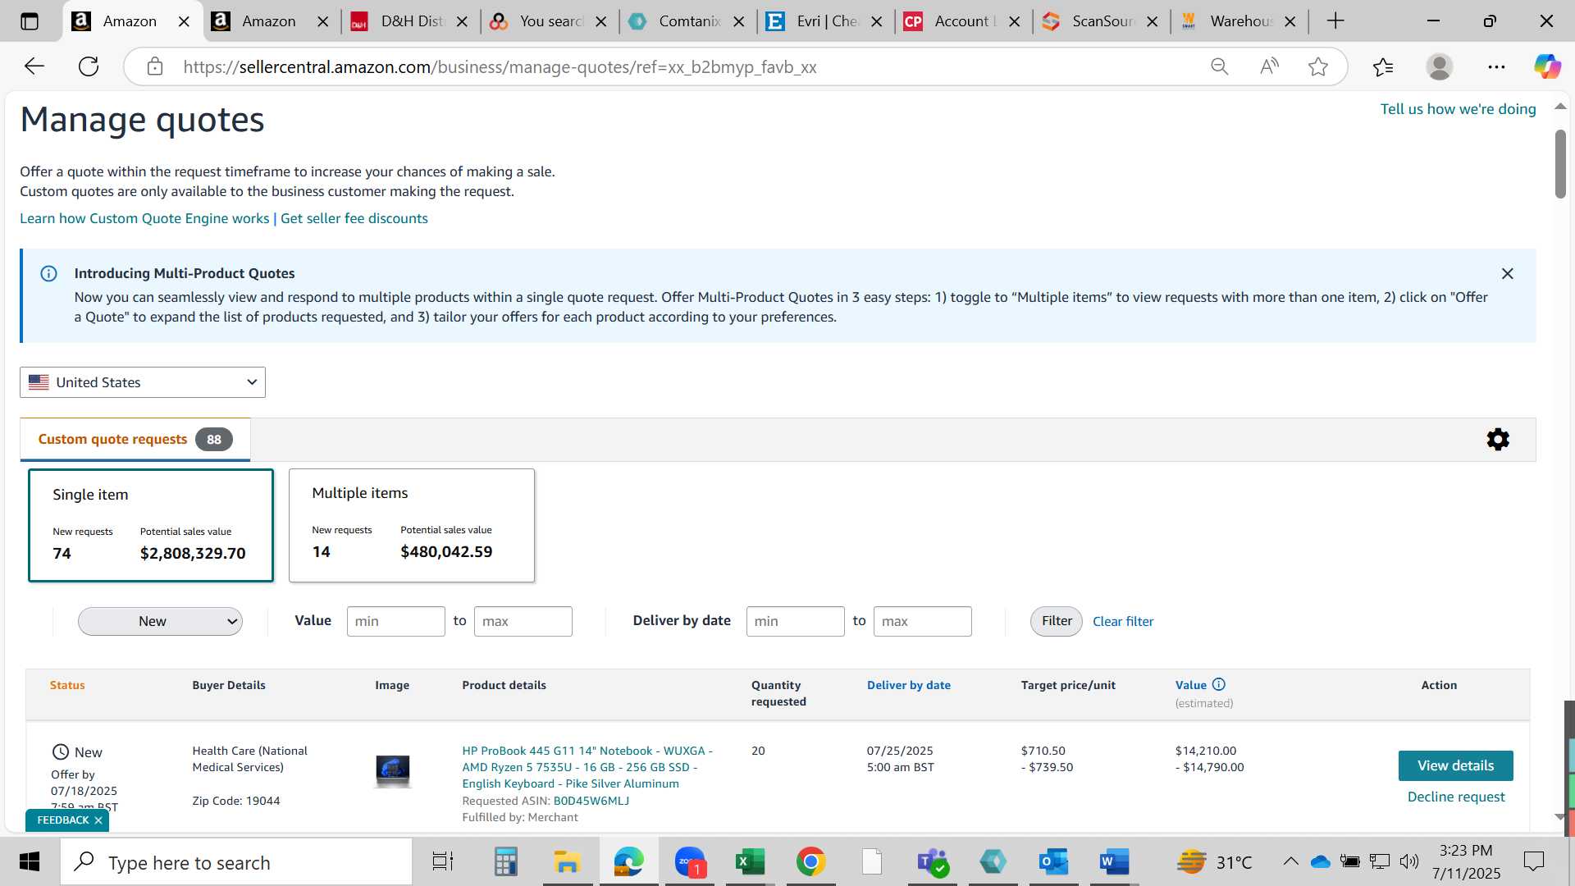Screen dimensions: 1575x886
Task: Open File Explorer from taskbar
Action: pyautogui.click(x=567, y=862)
